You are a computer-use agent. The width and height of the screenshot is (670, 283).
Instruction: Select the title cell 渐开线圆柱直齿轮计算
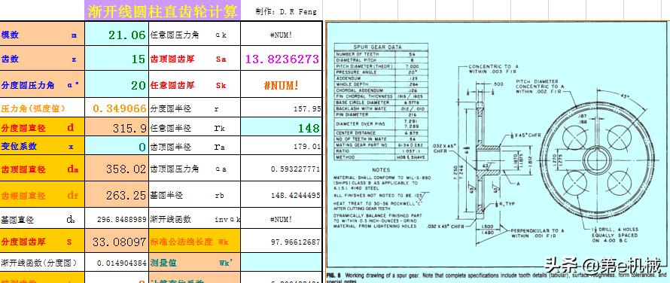tap(163, 11)
